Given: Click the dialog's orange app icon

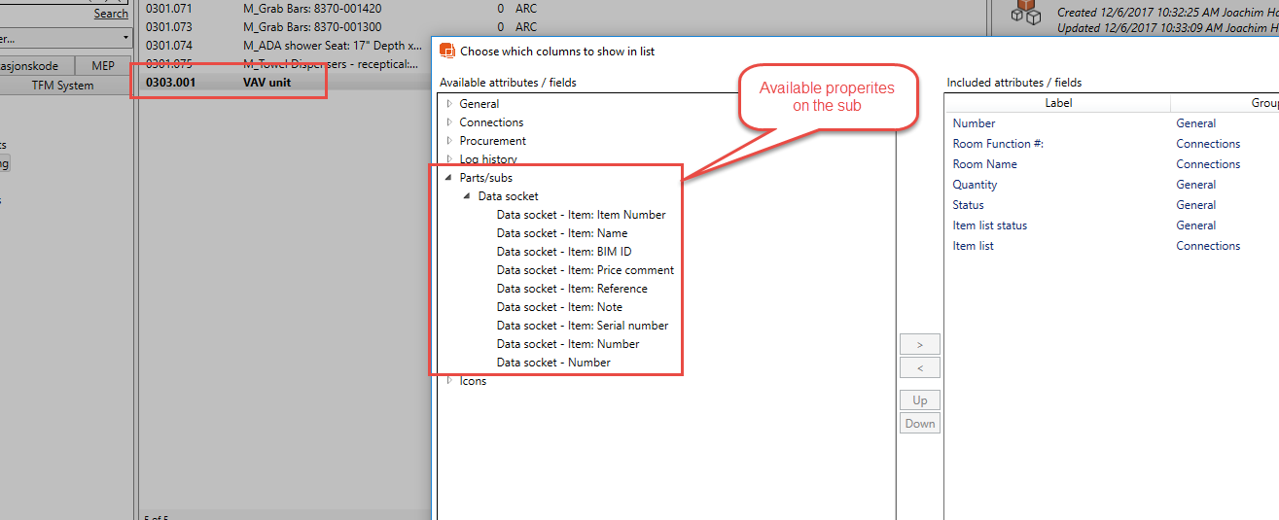Looking at the screenshot, I should (447, 51).
